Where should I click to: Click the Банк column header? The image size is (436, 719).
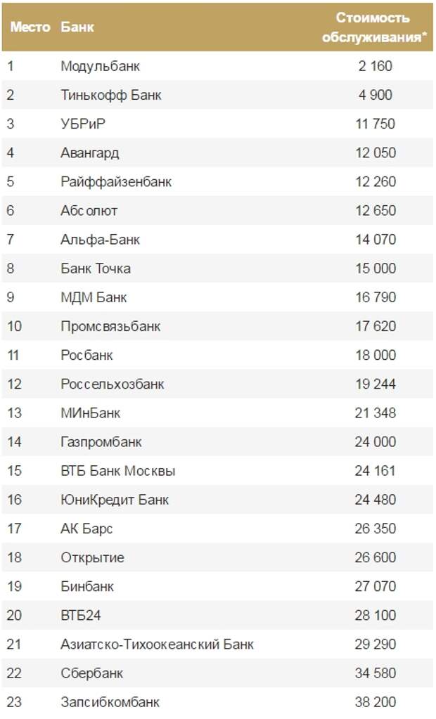point(77,27)
